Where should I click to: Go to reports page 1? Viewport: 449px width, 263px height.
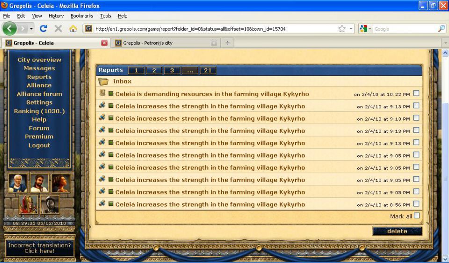tap(136, 71)
